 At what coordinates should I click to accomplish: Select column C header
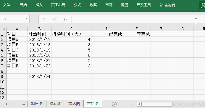[71, 29]
